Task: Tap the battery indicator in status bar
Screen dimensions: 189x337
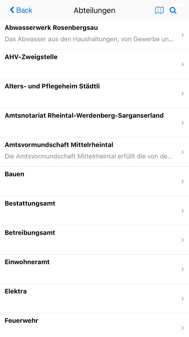Action: (x=180, y=4)
